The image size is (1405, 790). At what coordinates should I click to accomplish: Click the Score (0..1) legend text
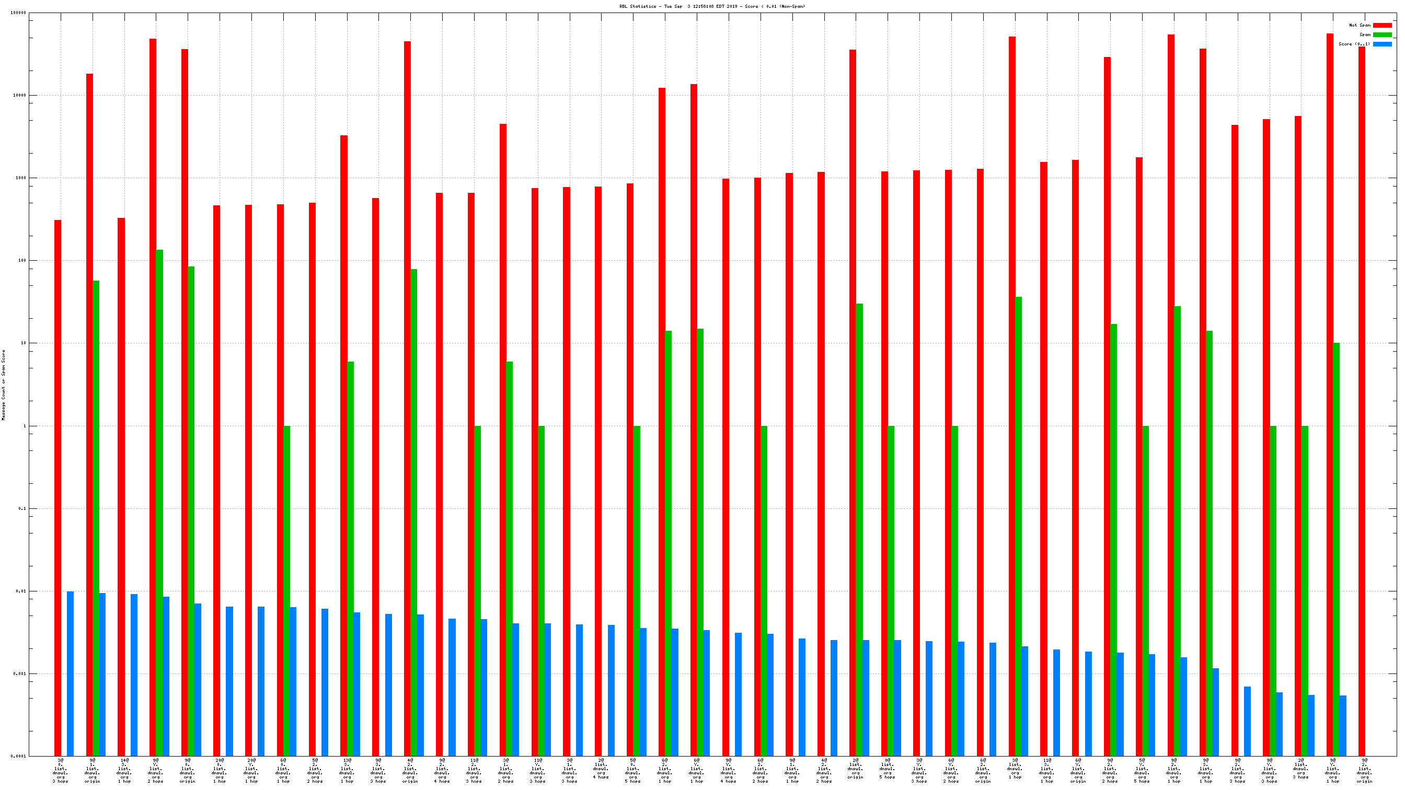pyautogui.click(x=1354, y=44)
